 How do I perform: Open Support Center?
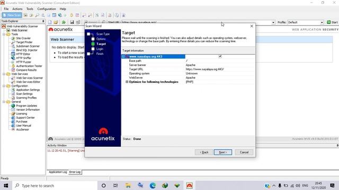click(25, 118)
